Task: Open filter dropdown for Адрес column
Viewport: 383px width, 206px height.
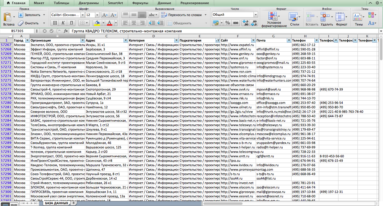Action: tap(126, 40)
